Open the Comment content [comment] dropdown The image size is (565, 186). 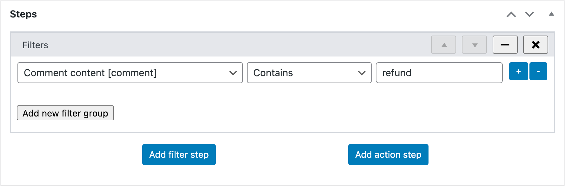(130, 73)
